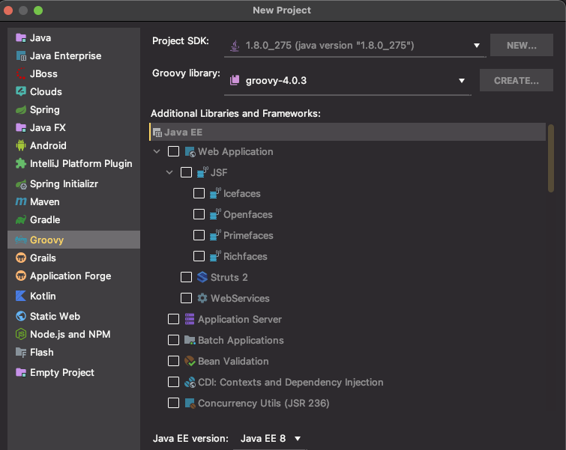Image resolution: width=566 pixels, height=450 pixels.
Task: Select Maven project type
Action: (x=73, y=202)
